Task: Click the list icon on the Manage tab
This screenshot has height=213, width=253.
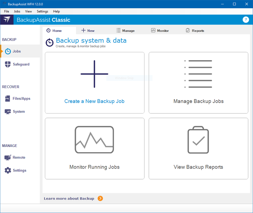Action: (x=118, y=30)
